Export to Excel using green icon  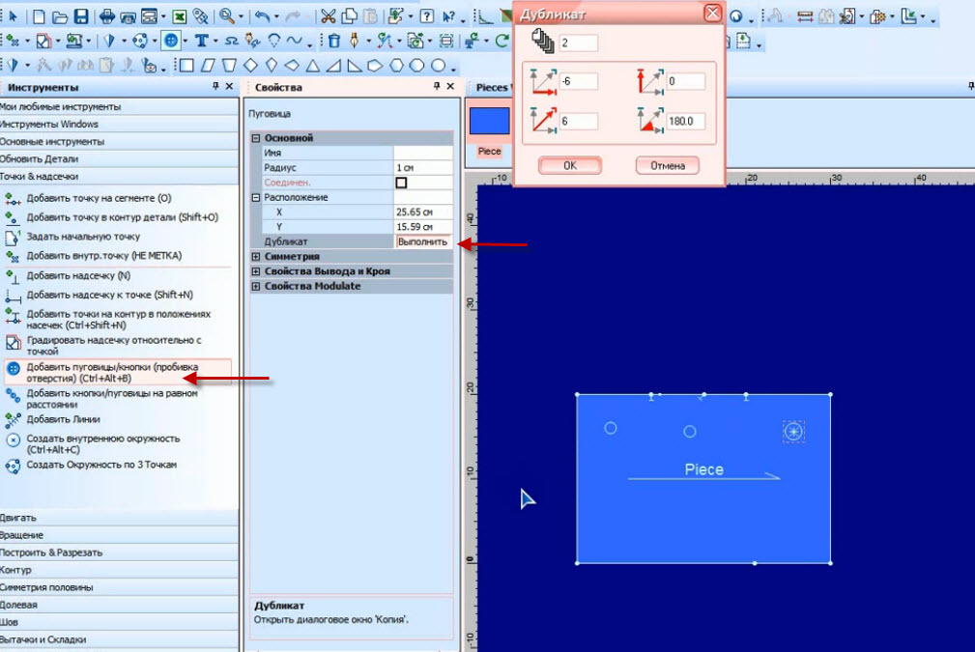coord(179,16)
